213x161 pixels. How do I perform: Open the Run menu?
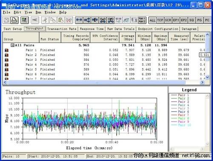coord(38,12)
